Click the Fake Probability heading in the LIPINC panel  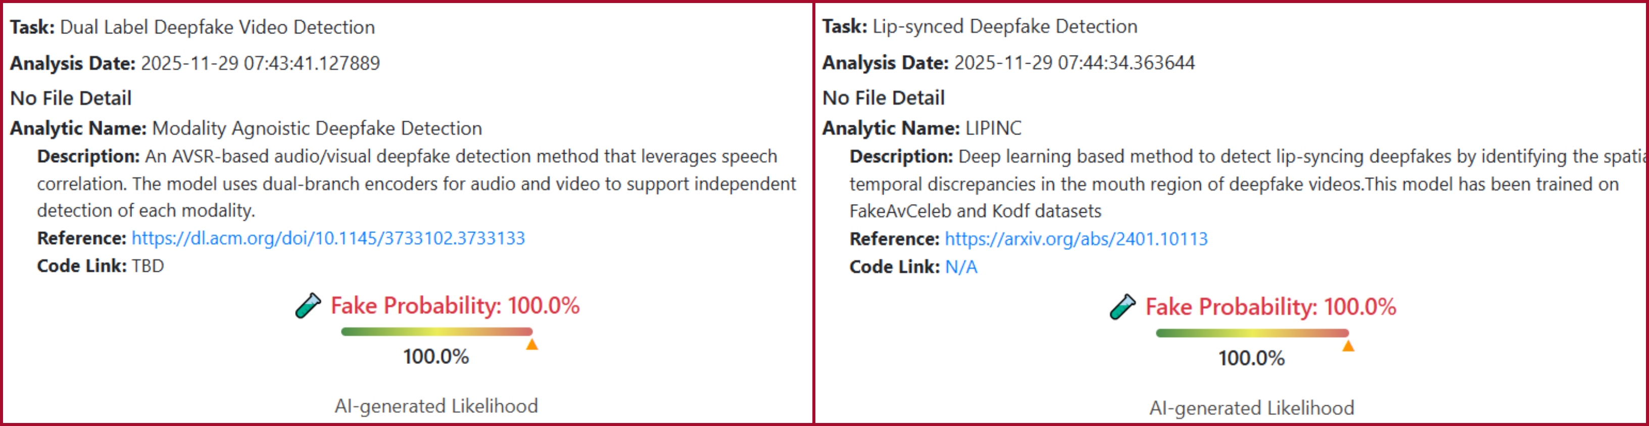tap(1270, 307)
